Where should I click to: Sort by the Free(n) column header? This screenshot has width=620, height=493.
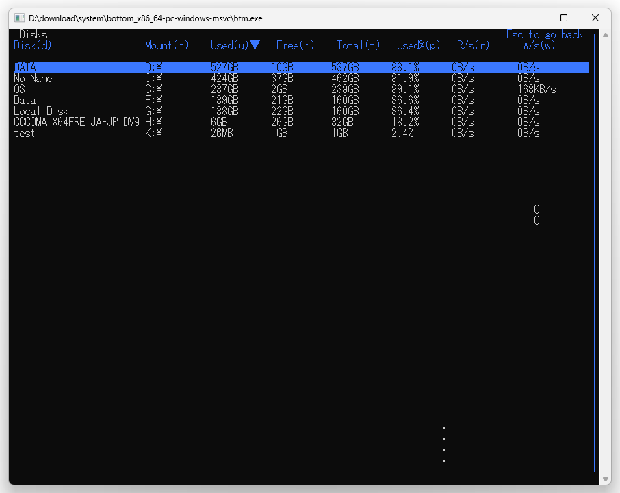pos(295,45)
